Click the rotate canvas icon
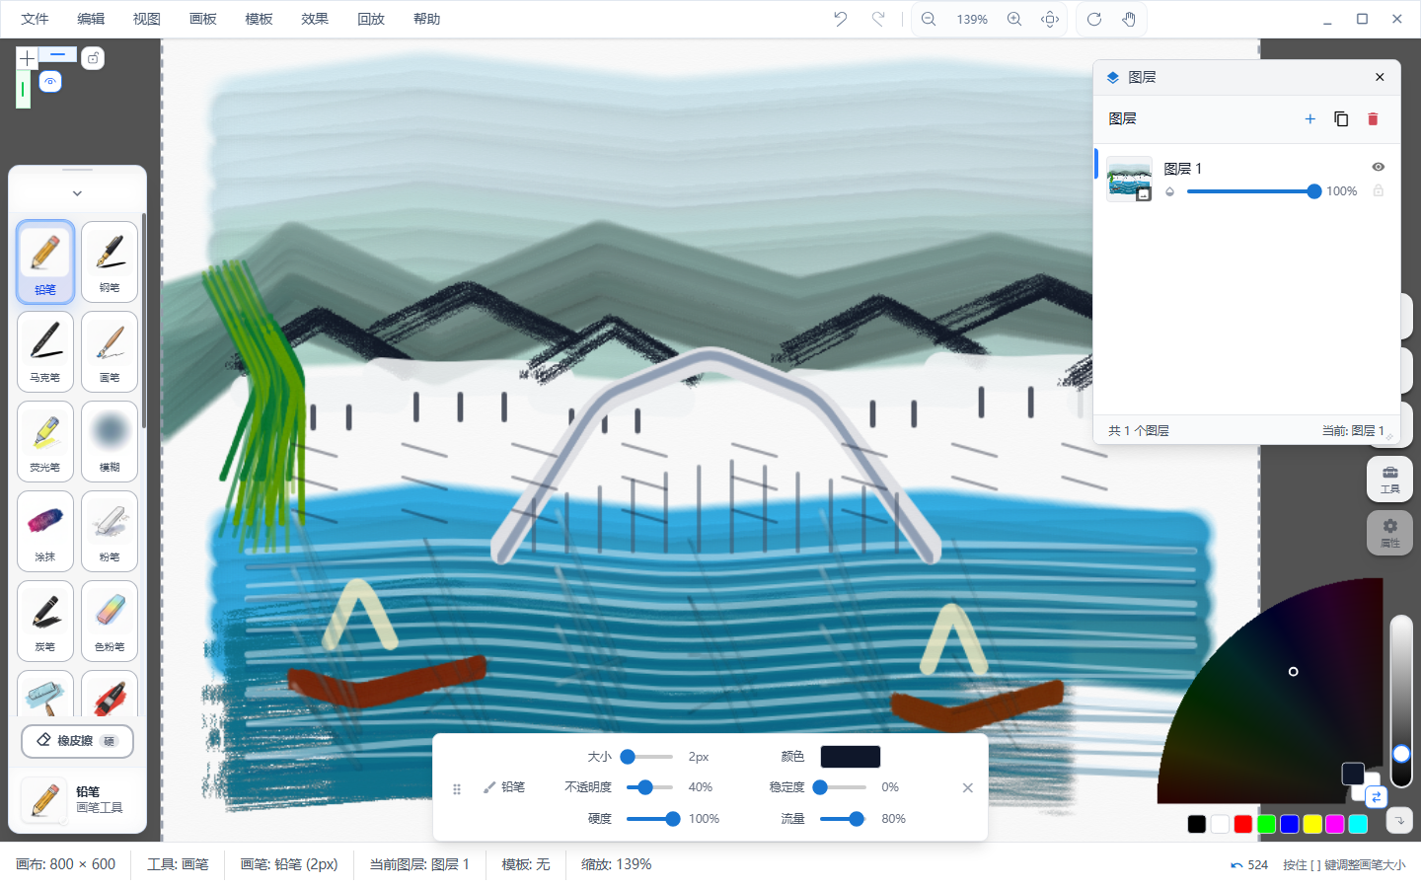Viewport: 1421px width, 888px height. pos(1094,19)
